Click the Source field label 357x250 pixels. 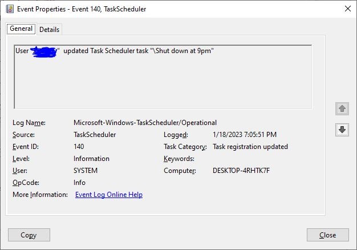coord(23,135)
